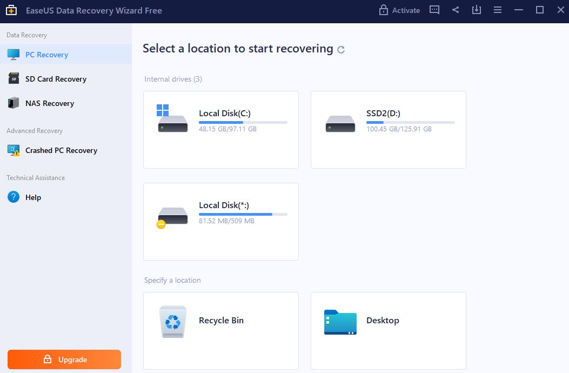569x373 pixels.
Task: Click the Help question mark icon
Action: click(x=14, y=197)
